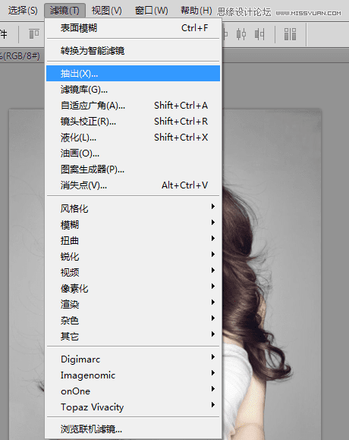Click distribute horizontal centers icon

241,34
